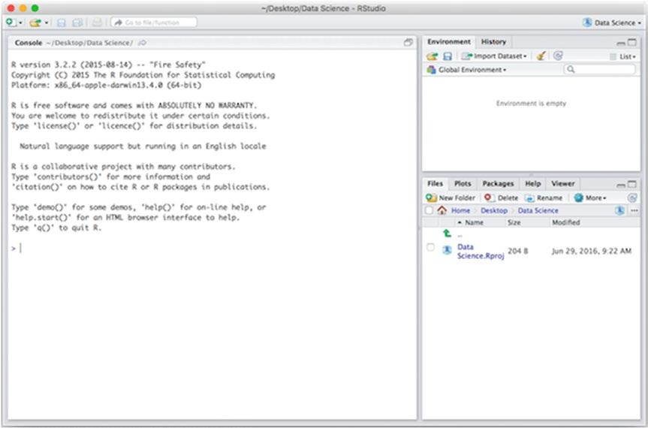This screenshot has width=648, height=428.
Task: Sort files by Modified column
Action: (x=565, y=222)
